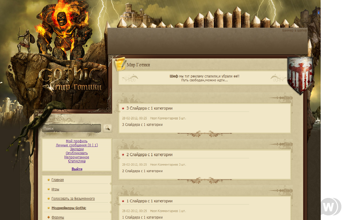Open the Статистика link
Image resolution: width=346 pixels, height=220 pixels.
pyautogui.click(x=77, y=161)
